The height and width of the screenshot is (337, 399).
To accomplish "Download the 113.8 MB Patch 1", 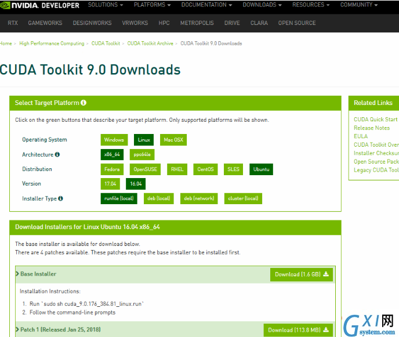I will click(x=298, y=330).
